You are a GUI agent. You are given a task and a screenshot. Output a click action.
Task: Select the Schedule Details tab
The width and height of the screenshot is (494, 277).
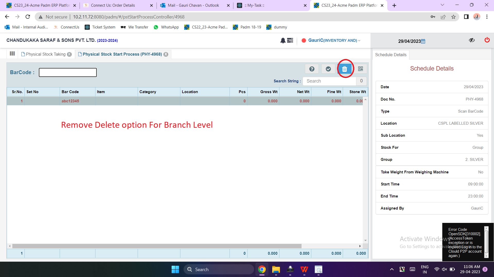click(391, 55)
